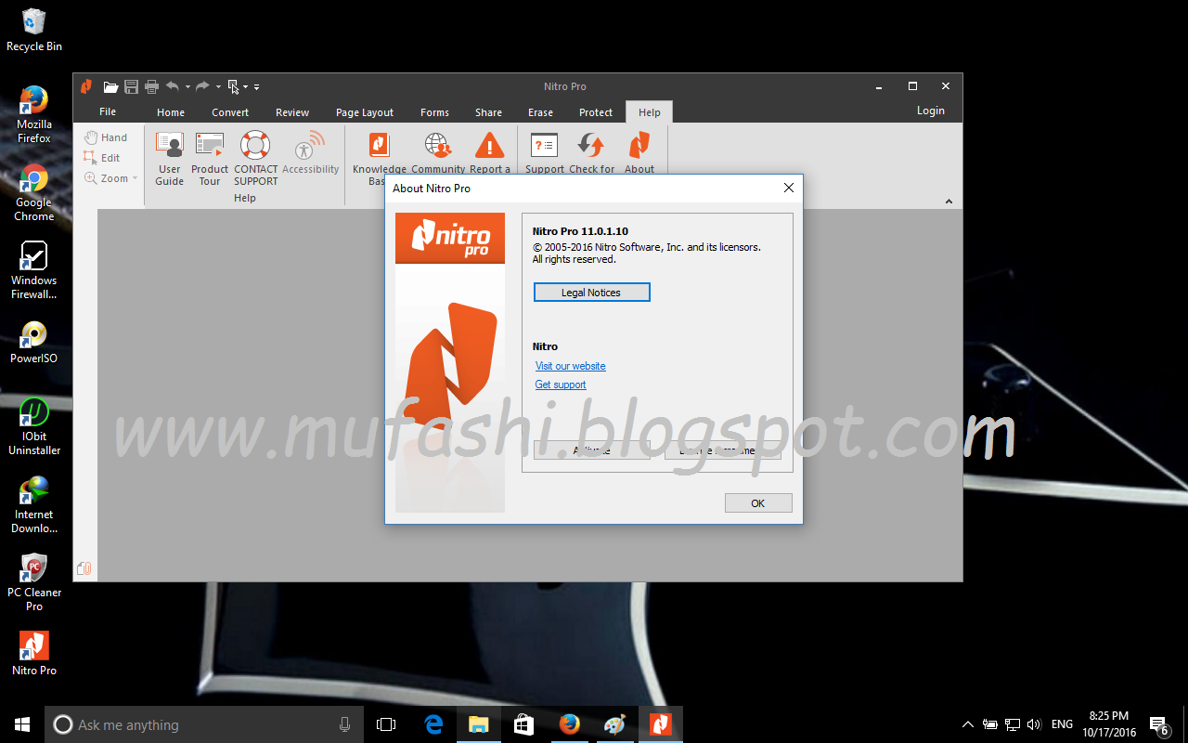
Task: Switch to the Protect tab
Action: 596,112
